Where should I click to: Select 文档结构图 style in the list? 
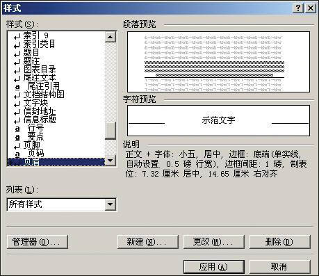coord(44,95)
